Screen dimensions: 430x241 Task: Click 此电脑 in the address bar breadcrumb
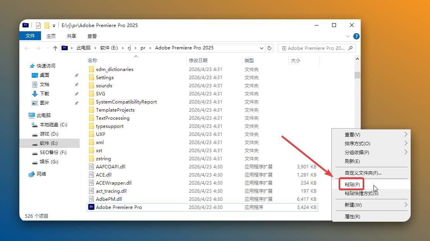[x=83, y=48]
